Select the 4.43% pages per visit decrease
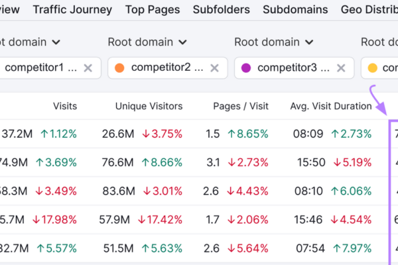 [247, 191]
